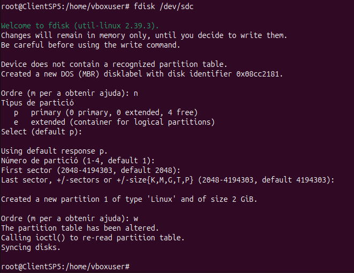Click the 'Ordre' prompt line ending in n
The image size is (354, 273).
click(x=70, y=93)
